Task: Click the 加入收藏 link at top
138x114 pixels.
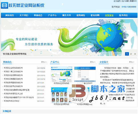Action: click(x=125, y=1)
